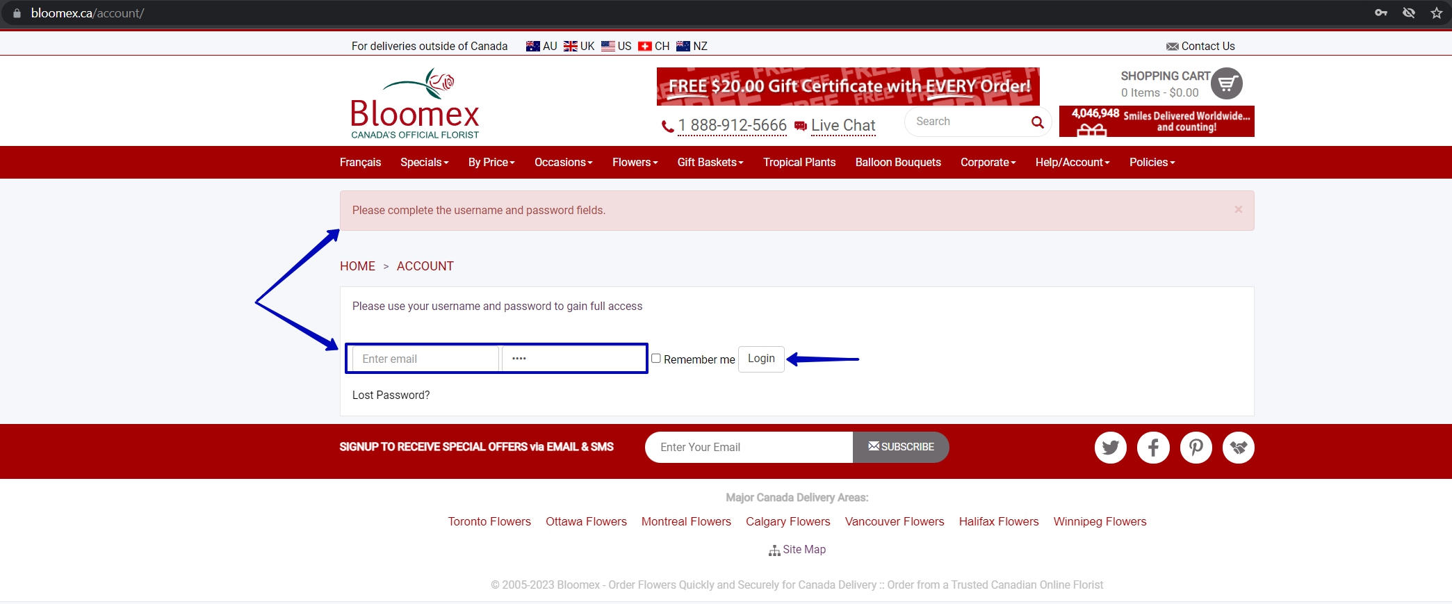Viewport: 1452px width, 604px height.
Task: Open Halifax Flowers link
Action: (x=999, y=521)
